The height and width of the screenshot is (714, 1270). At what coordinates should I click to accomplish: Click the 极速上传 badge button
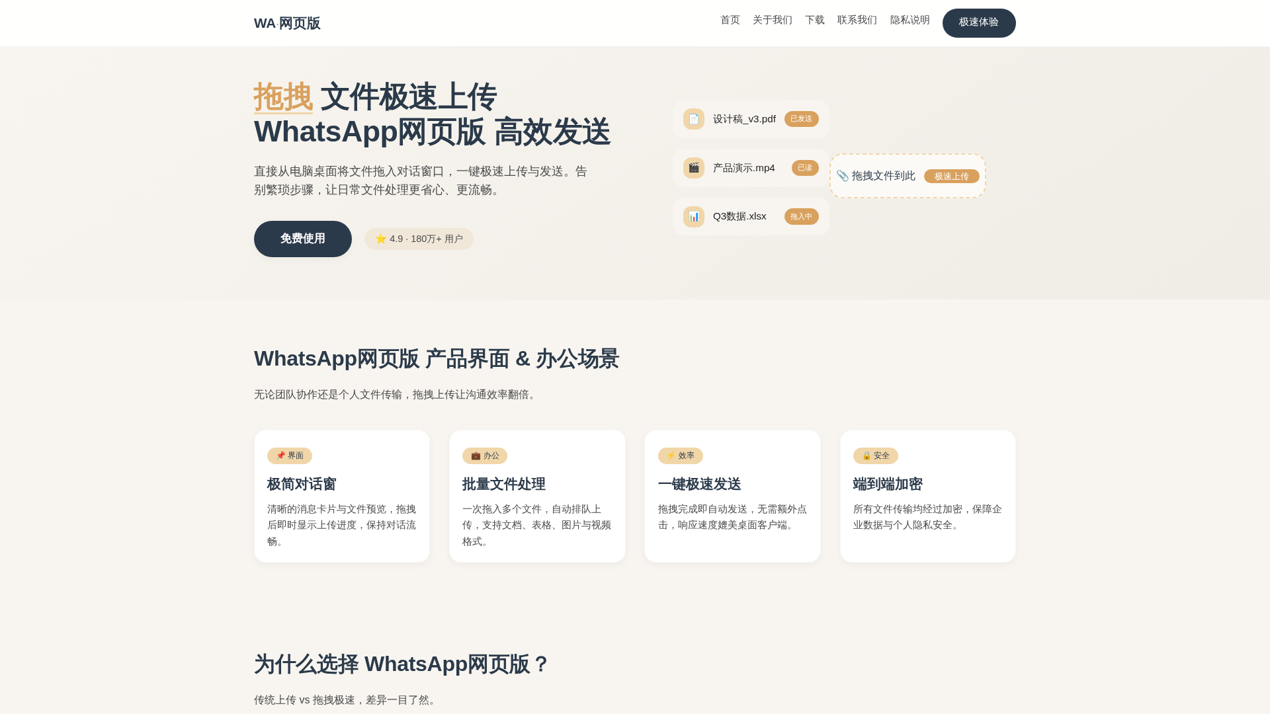point(951,176)
